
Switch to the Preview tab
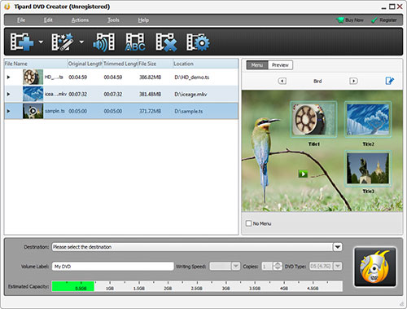pyautogui.click(x=280, y=65)
